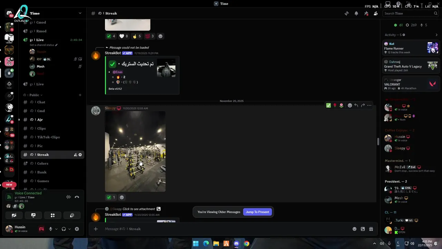Open User Settings gear icon
442x249 pixels.
tap(77, 229)
